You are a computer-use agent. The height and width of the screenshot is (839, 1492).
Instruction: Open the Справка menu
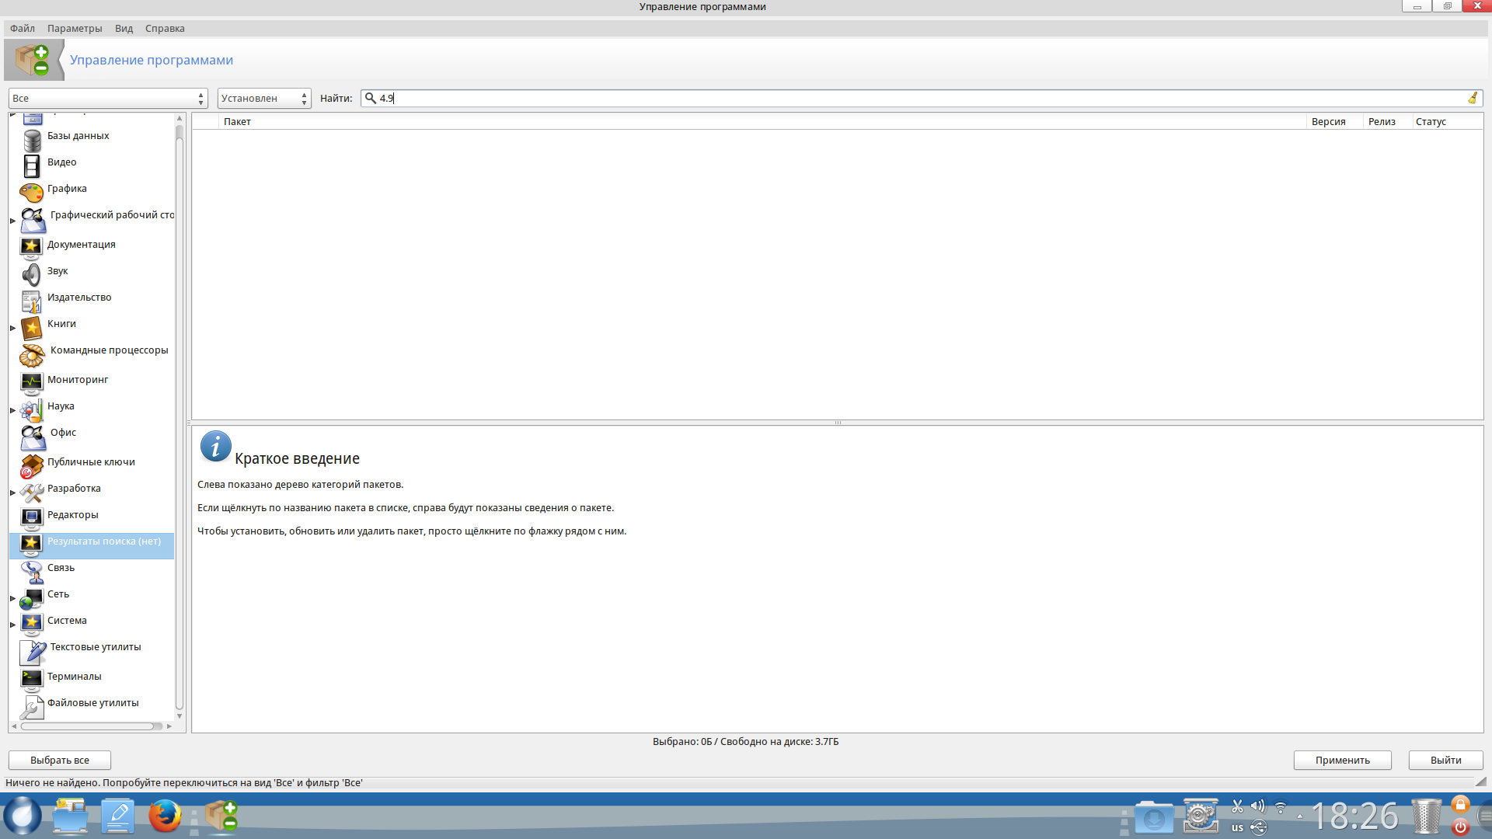[165, 29]
